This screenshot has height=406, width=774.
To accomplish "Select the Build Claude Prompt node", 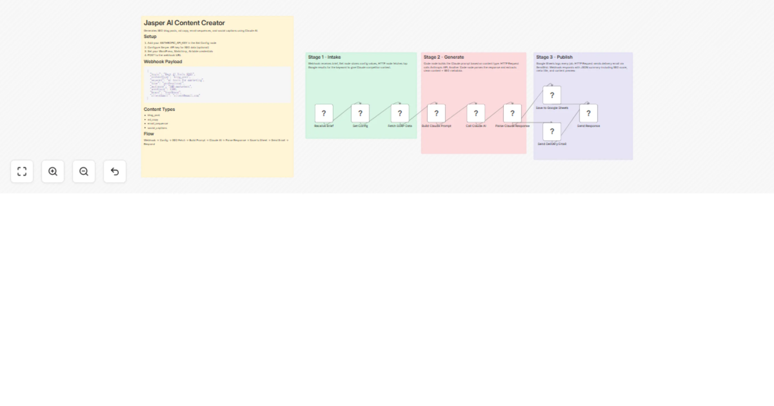I will (x=436, y=113).
